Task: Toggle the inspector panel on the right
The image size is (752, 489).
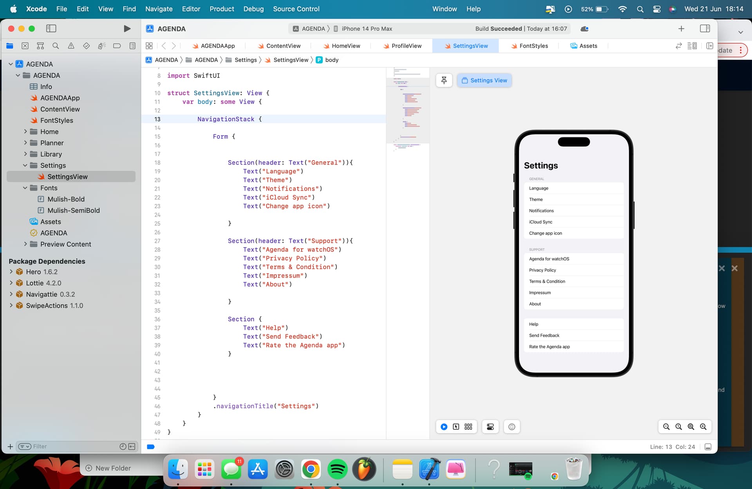Action: pyautogui.click(x=705, y=29)
